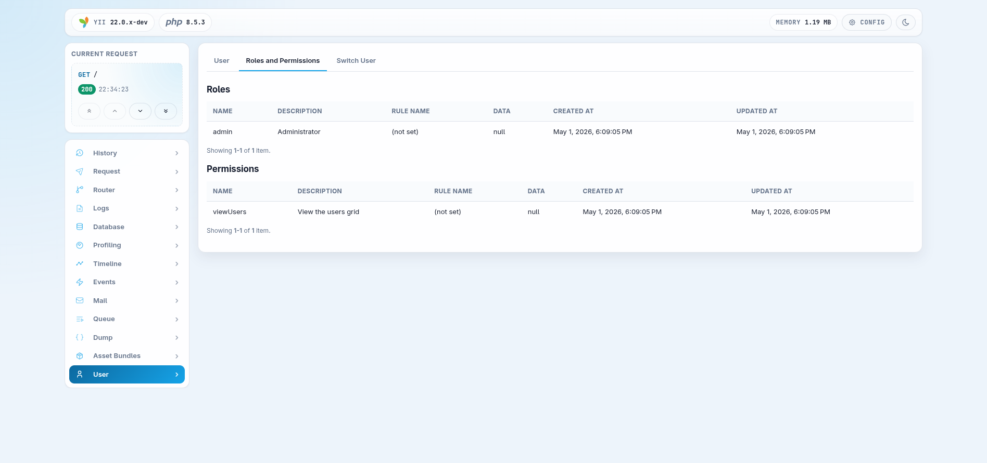The image size is (987, 463).
Task: Select Roles and Permissions tab
Action: [x=283, y=61]
